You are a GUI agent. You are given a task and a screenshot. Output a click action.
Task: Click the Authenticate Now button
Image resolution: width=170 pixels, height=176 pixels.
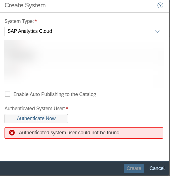pyautogui.click(x=36, y=118)
